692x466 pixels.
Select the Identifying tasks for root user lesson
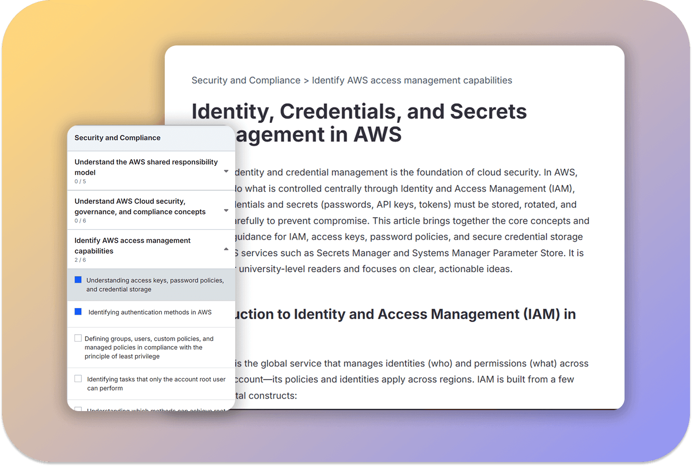[156, 384]
